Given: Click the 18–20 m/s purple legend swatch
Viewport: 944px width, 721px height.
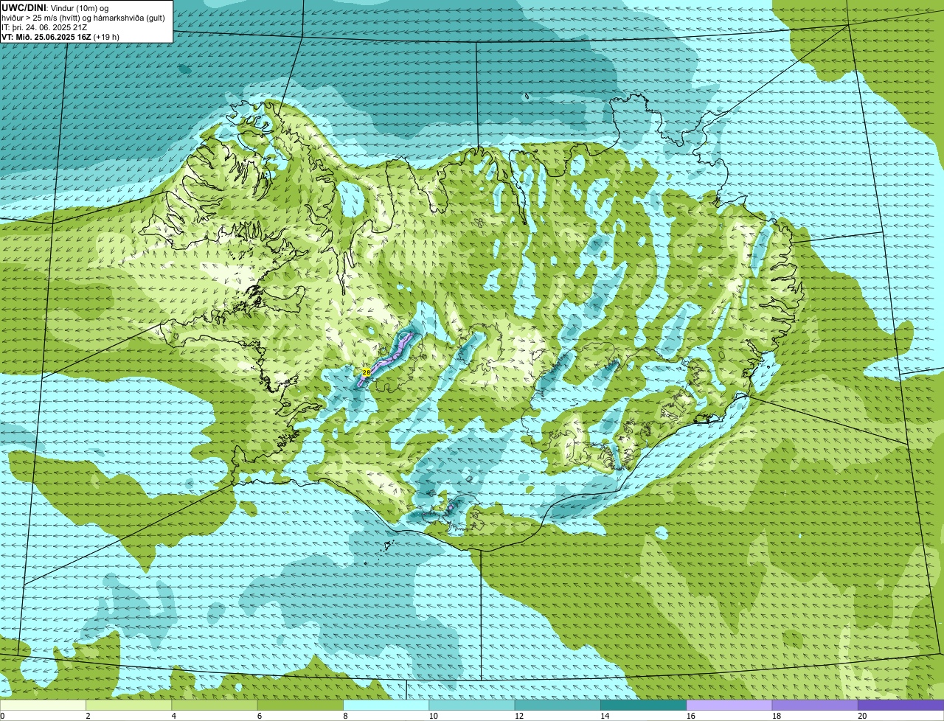Looking at the screenshot, I should coord(815,706).
